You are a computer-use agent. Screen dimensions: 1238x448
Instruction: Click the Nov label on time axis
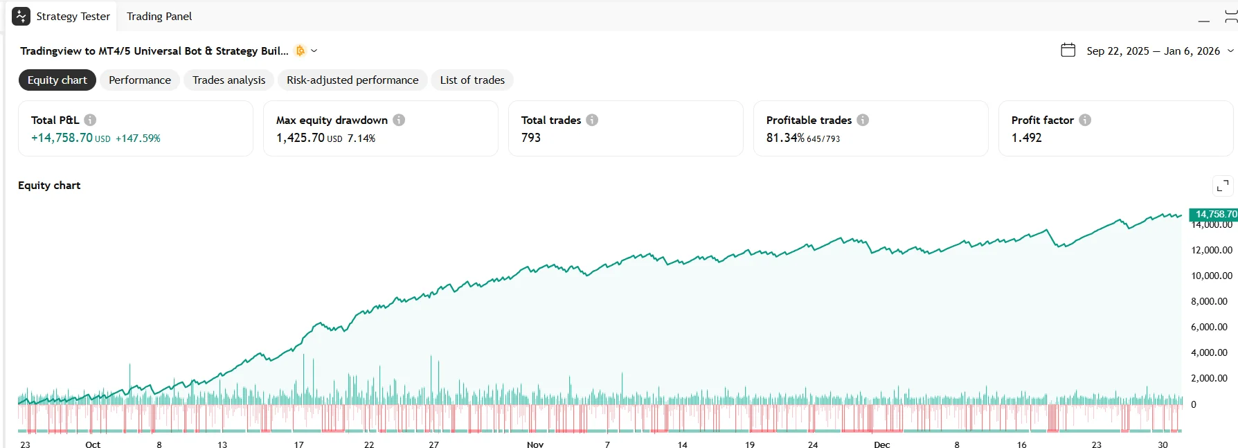pyautogui.click(x=535, y=444)
